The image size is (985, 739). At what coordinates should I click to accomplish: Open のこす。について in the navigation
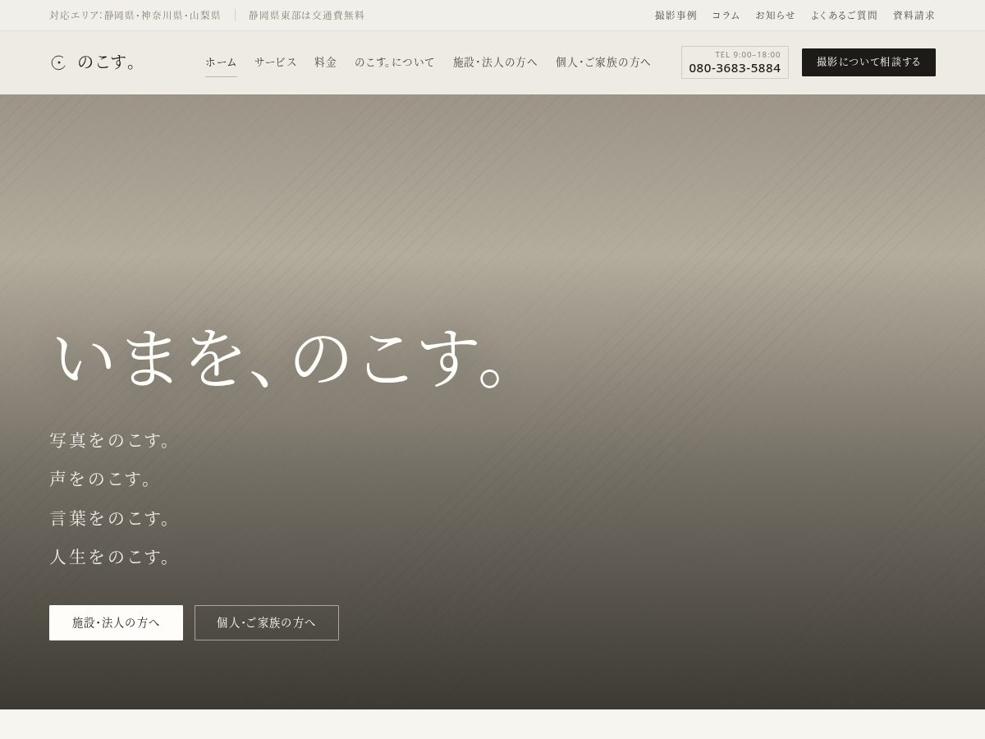[395, 62]
